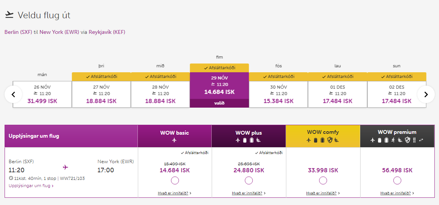Image resolution: width=439 pixels, height=205 pixels.
Task: Click the shield icon under WOW comfy
Action: pos(330,140)
